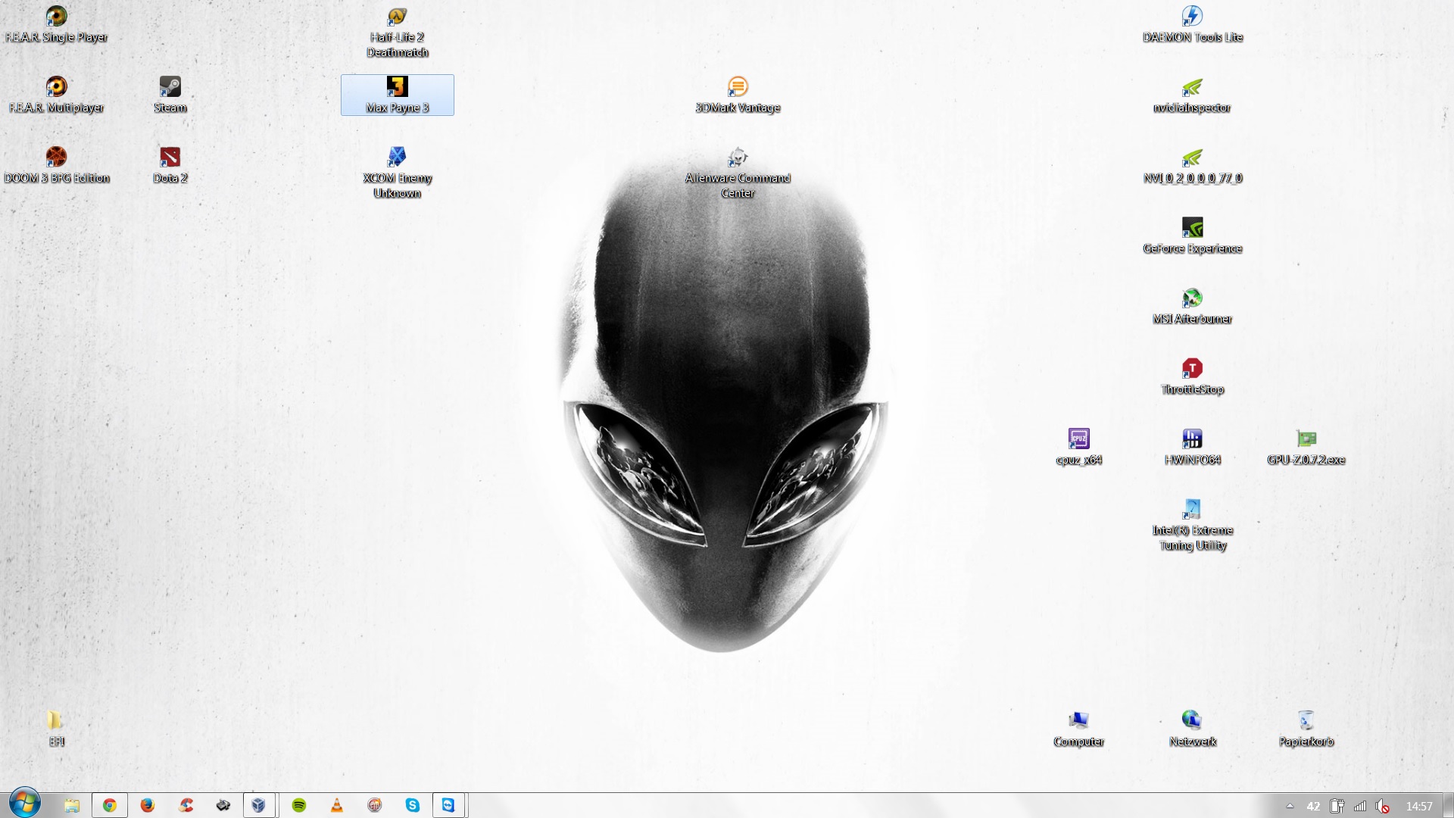The height and width of the screenshot is (818, 1454).
Task: Select the NVI_0_2_0_0_0_77_0 shortcut
Action: click(x=1193, y=165)
